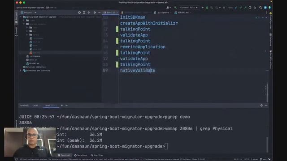Click the Stop icon in the toolbar

click(224, 8)
